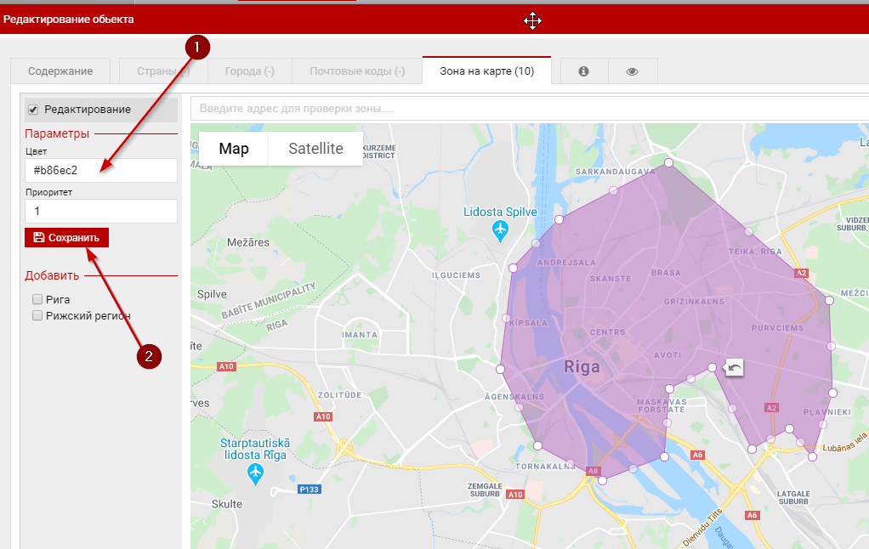Click the move cross icon in header

tap(533, 21)
